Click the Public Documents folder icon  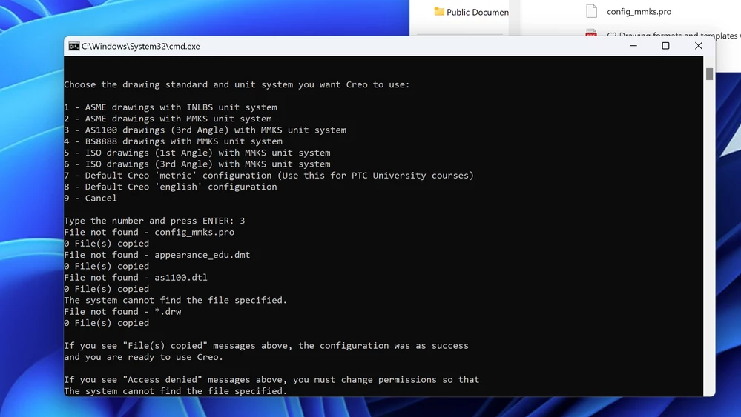point(439,11)
